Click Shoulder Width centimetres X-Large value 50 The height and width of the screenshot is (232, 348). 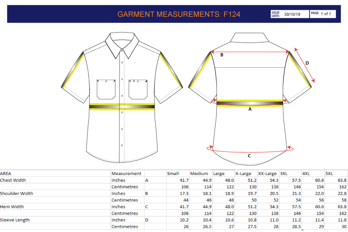click(254, 200)
